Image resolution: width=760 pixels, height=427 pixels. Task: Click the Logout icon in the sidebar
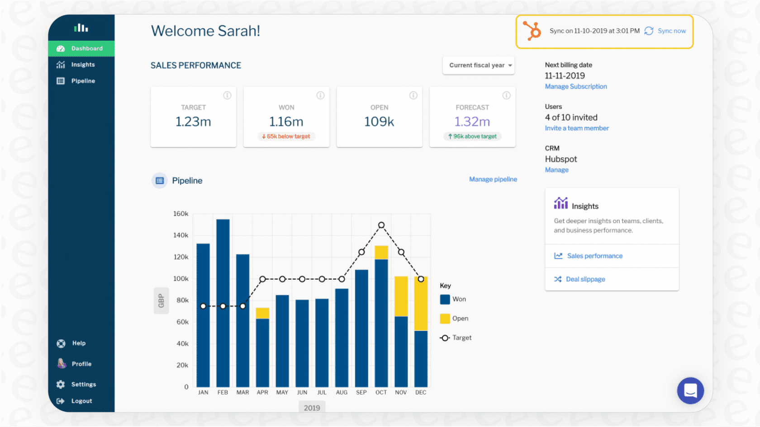[x=61, y=401]
